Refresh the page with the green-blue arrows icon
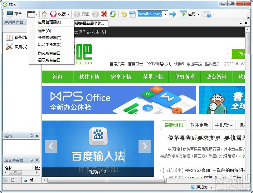The height and width of the screenshot is (193, 253). coord(113,14)
